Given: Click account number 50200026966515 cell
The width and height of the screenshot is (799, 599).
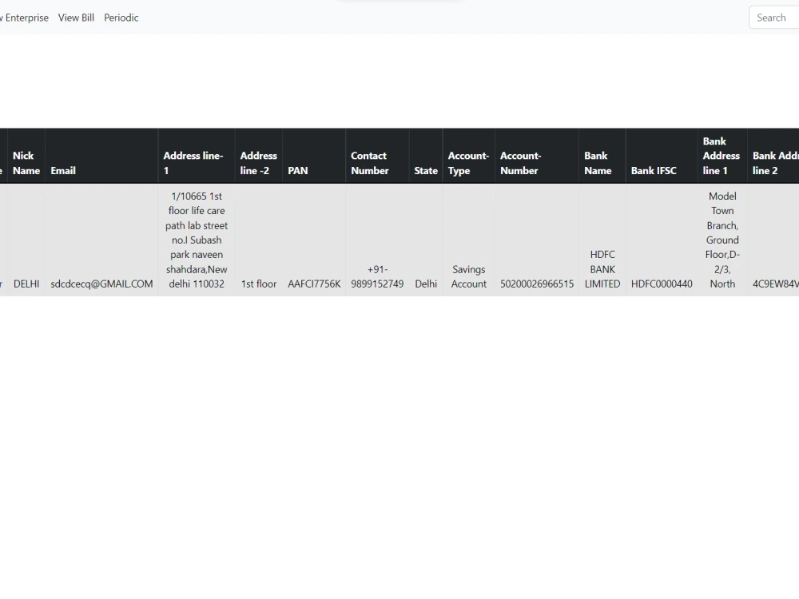Looking at the screenshot, I should 536,284.
